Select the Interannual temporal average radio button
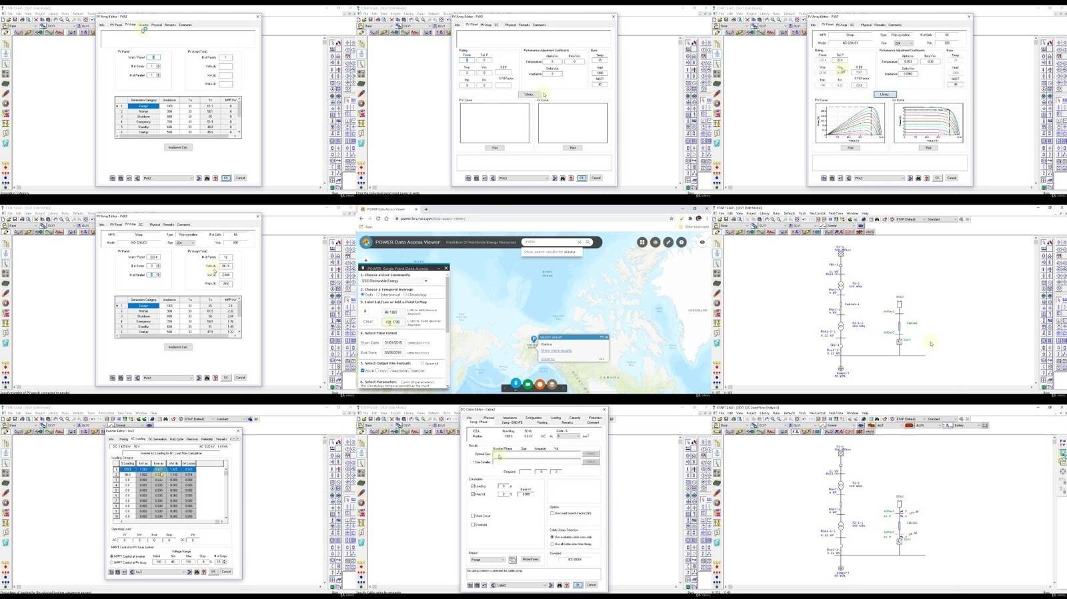The image size is (1067, 599). (x=379, y=295)
